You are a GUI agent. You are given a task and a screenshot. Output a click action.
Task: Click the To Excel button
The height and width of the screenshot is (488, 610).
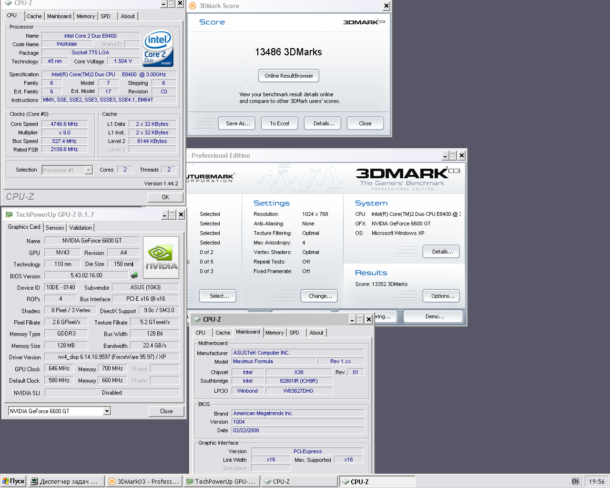coord(280,123)
